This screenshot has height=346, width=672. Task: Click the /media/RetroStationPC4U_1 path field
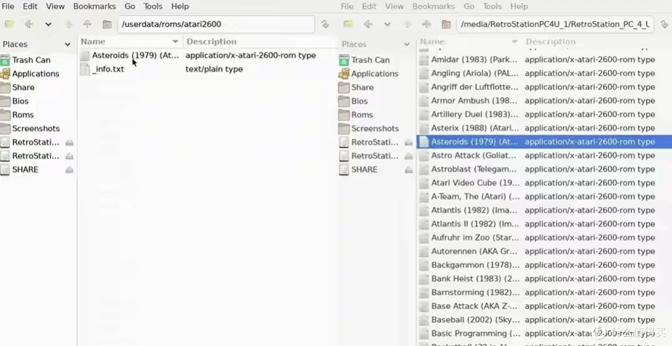click(555, 24)
